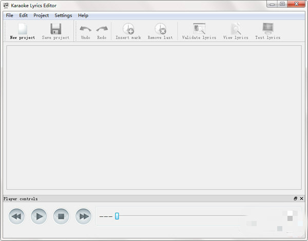Start playback with the Play button

click(39, 216)
